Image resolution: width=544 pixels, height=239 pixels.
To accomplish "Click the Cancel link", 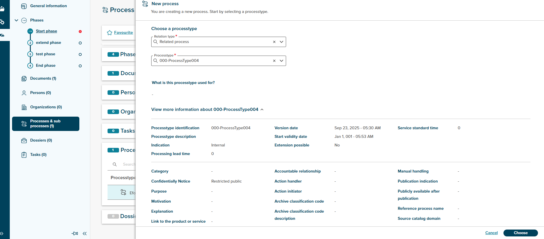I will 491,233.
